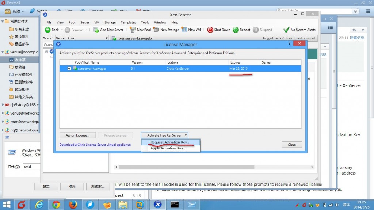Toggle the xenserver-kszwqglx row checkbox
Viewport: 374px width, 210px height.
pos(69,69)
